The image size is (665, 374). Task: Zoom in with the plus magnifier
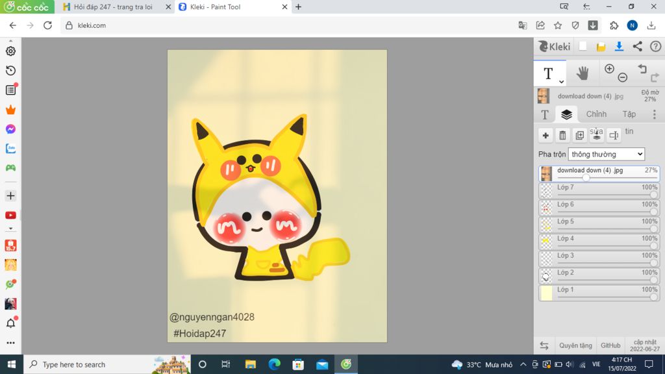coord(609,69)
